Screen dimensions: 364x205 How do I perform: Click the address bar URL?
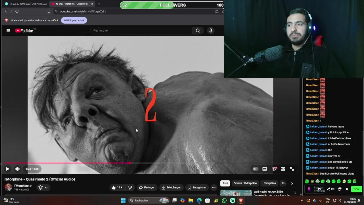[x=83, y=11]
